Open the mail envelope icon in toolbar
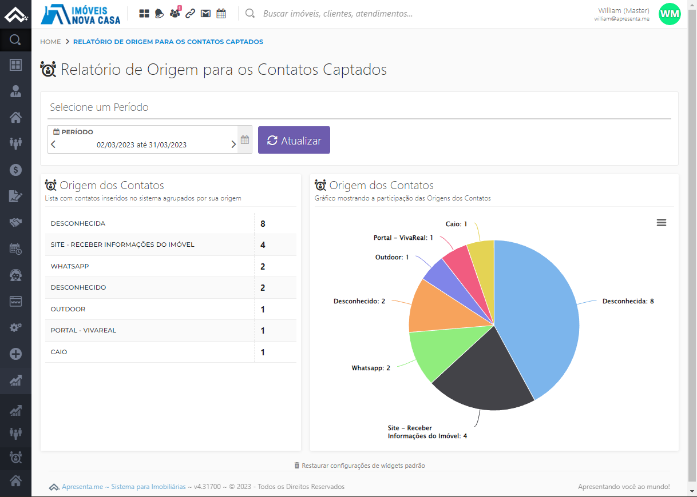 (x=205, y=13)
